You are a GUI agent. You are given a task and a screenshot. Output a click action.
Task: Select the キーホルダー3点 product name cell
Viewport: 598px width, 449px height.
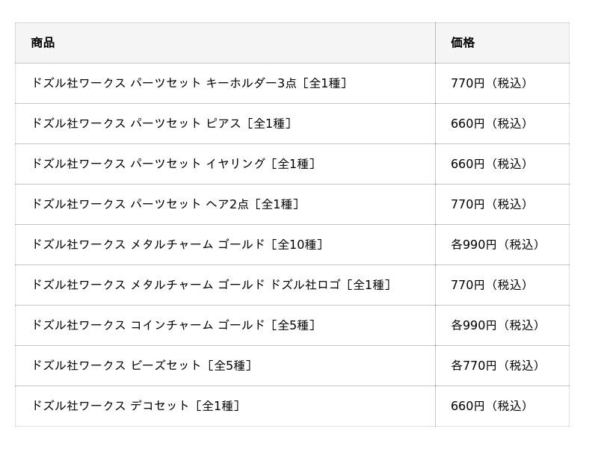click(189, 83)
